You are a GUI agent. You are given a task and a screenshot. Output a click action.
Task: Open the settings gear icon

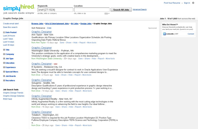[x=193, y=3]
